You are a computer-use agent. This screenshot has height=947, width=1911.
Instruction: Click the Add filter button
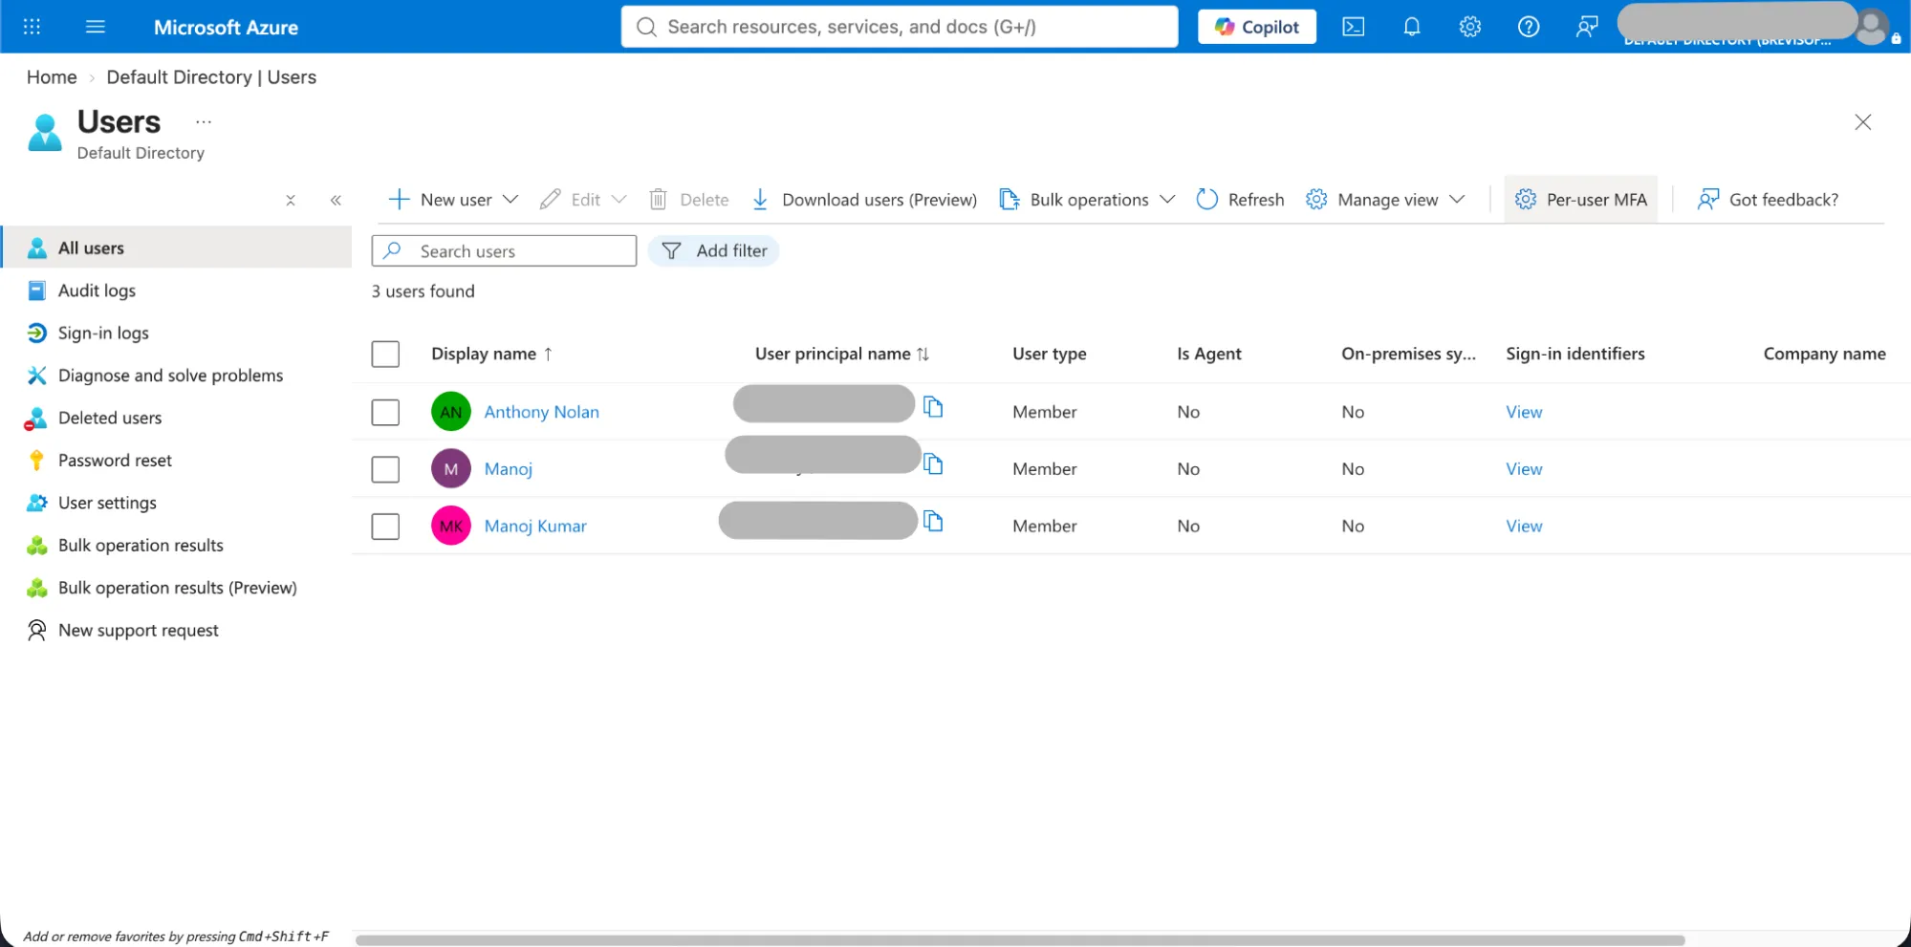(x=713, y=250)
